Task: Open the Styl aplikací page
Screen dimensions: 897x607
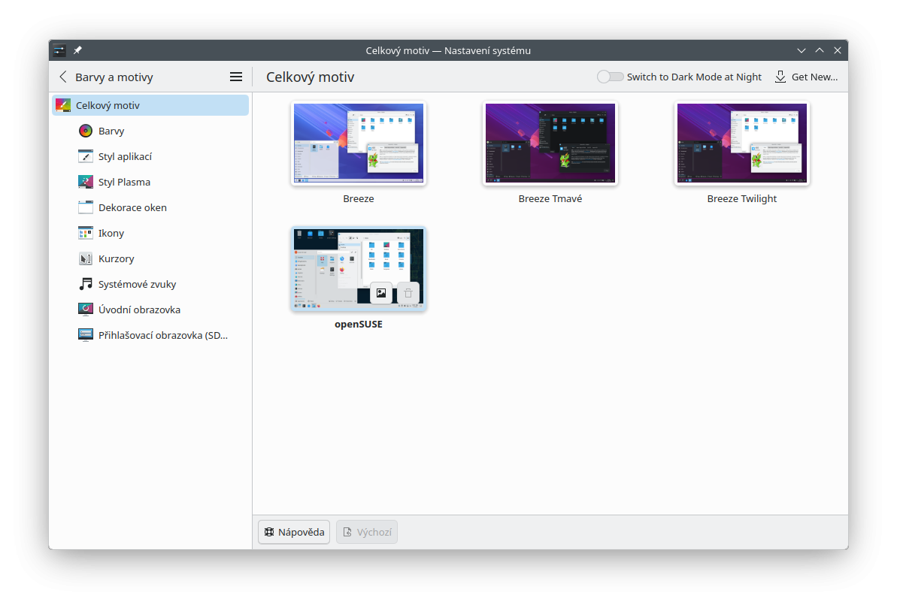Action: [x=150, y=156]
